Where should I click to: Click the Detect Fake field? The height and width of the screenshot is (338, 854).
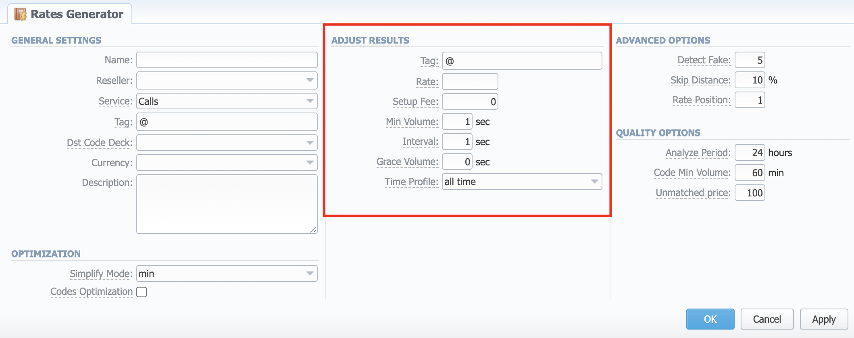pos(750,61)
